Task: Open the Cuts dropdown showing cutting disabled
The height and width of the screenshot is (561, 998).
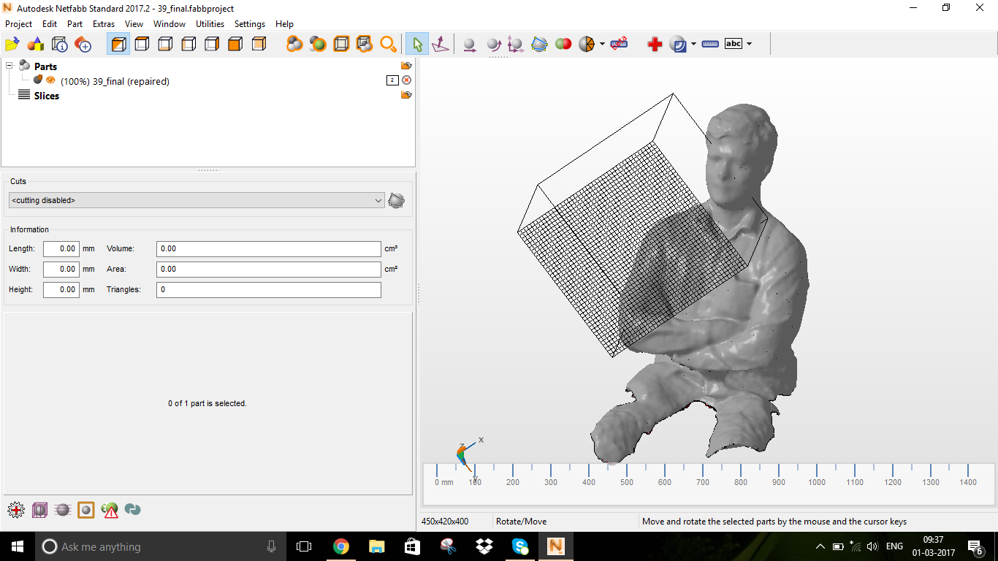Action: point(197,200)
